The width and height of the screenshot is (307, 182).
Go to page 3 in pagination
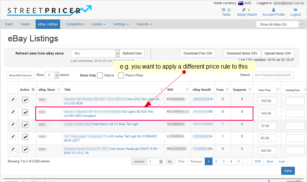[x=224, y=161]
